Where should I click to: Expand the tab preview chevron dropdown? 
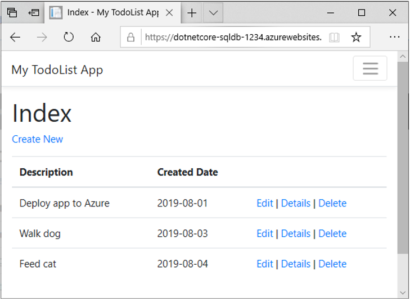(213, 12)
